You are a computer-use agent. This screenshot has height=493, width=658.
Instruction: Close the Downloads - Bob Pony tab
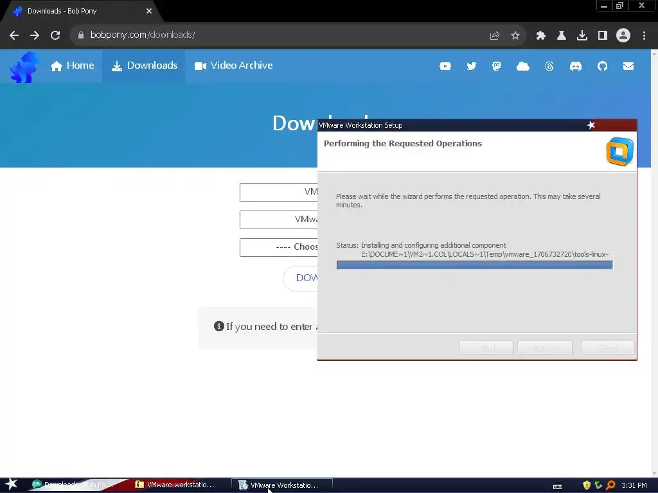pos(149,12)
